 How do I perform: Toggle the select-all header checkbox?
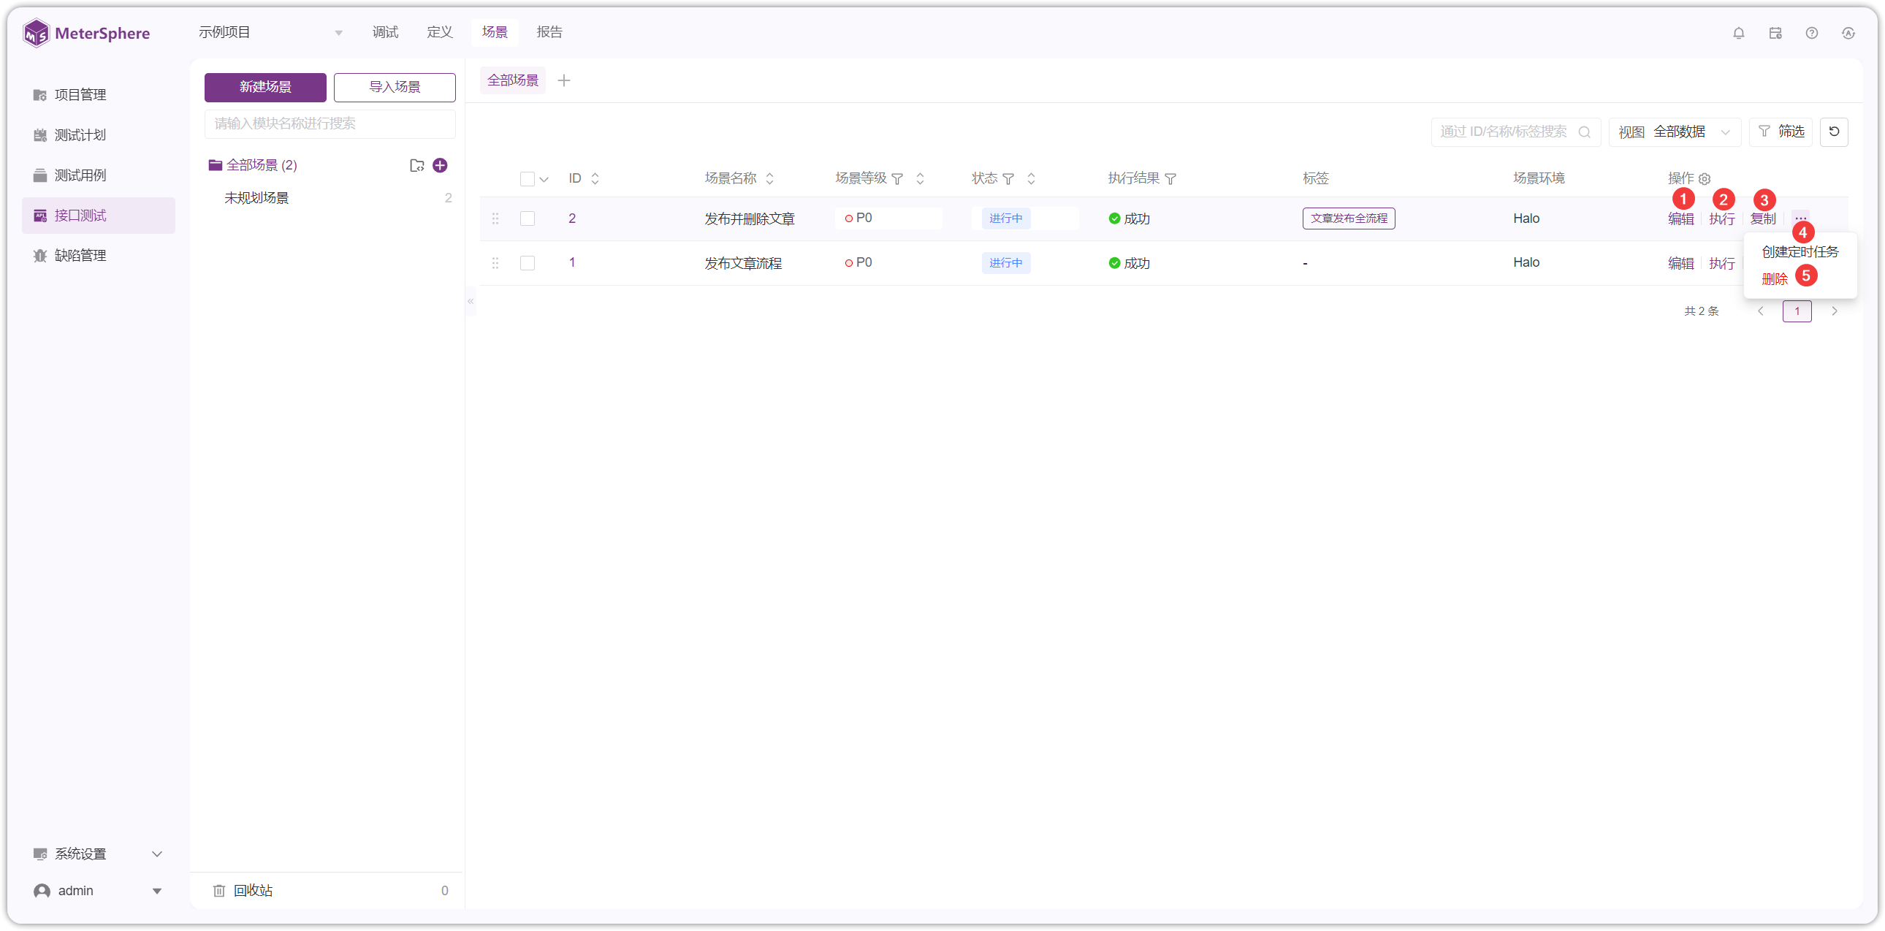click(527, 178)
